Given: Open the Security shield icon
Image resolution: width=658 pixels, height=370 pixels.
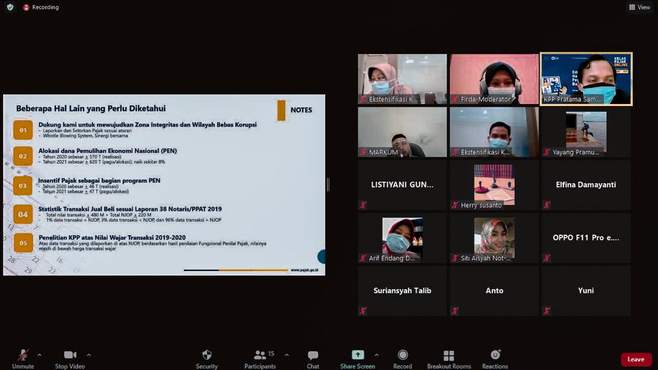Looking at the screenshot, I should coord(206,355).
